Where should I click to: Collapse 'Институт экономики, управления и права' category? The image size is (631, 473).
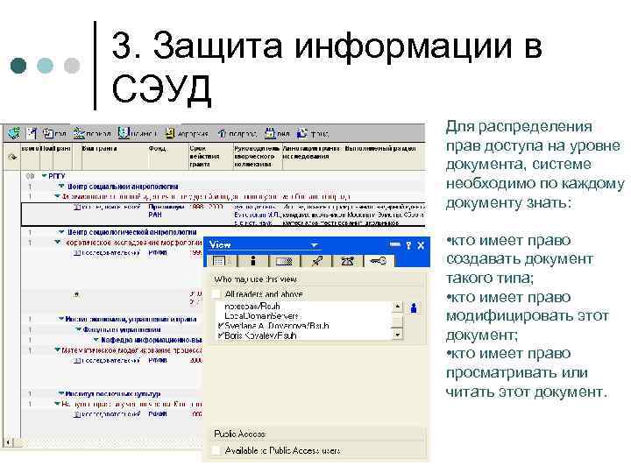(x=61, y=319)
